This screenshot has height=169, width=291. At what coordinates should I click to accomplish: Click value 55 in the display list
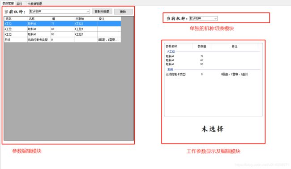pyautogui.click(x=202, y=64)
